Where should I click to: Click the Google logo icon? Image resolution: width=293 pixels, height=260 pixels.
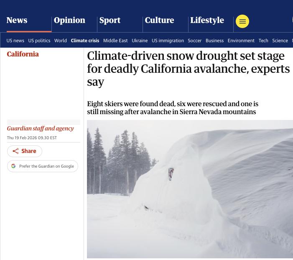click(x=13, y=166)
